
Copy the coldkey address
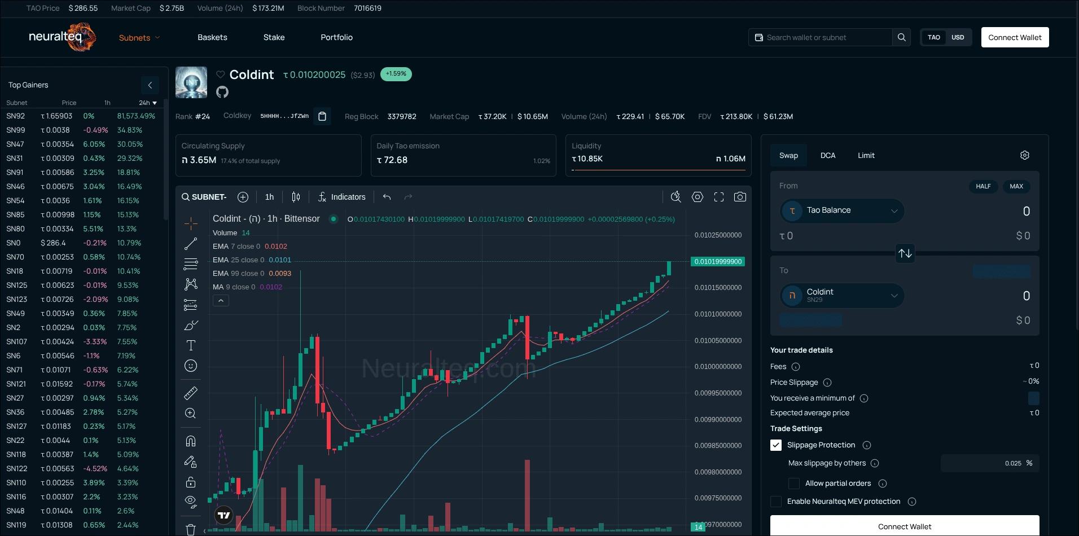point(322,116)
